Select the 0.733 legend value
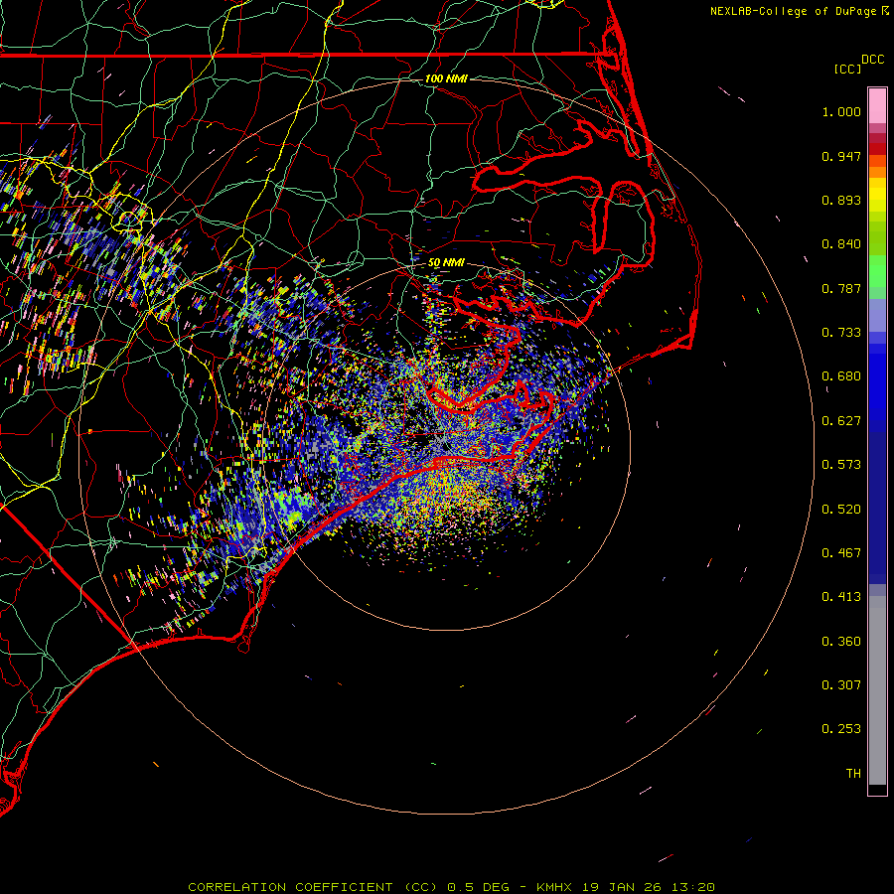894x894 pixels. [841, 333]
